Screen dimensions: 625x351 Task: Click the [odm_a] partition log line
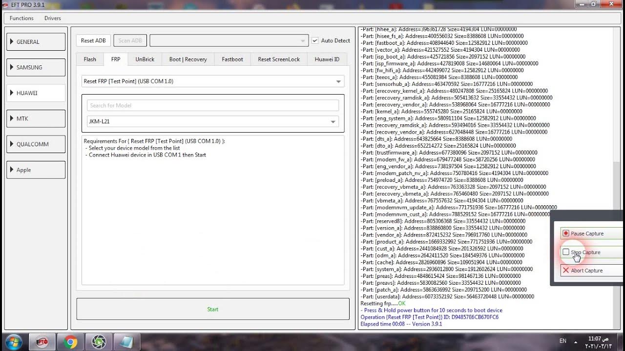click(442, 255)
